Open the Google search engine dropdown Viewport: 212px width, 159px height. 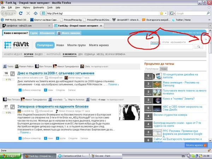point(172,13)
